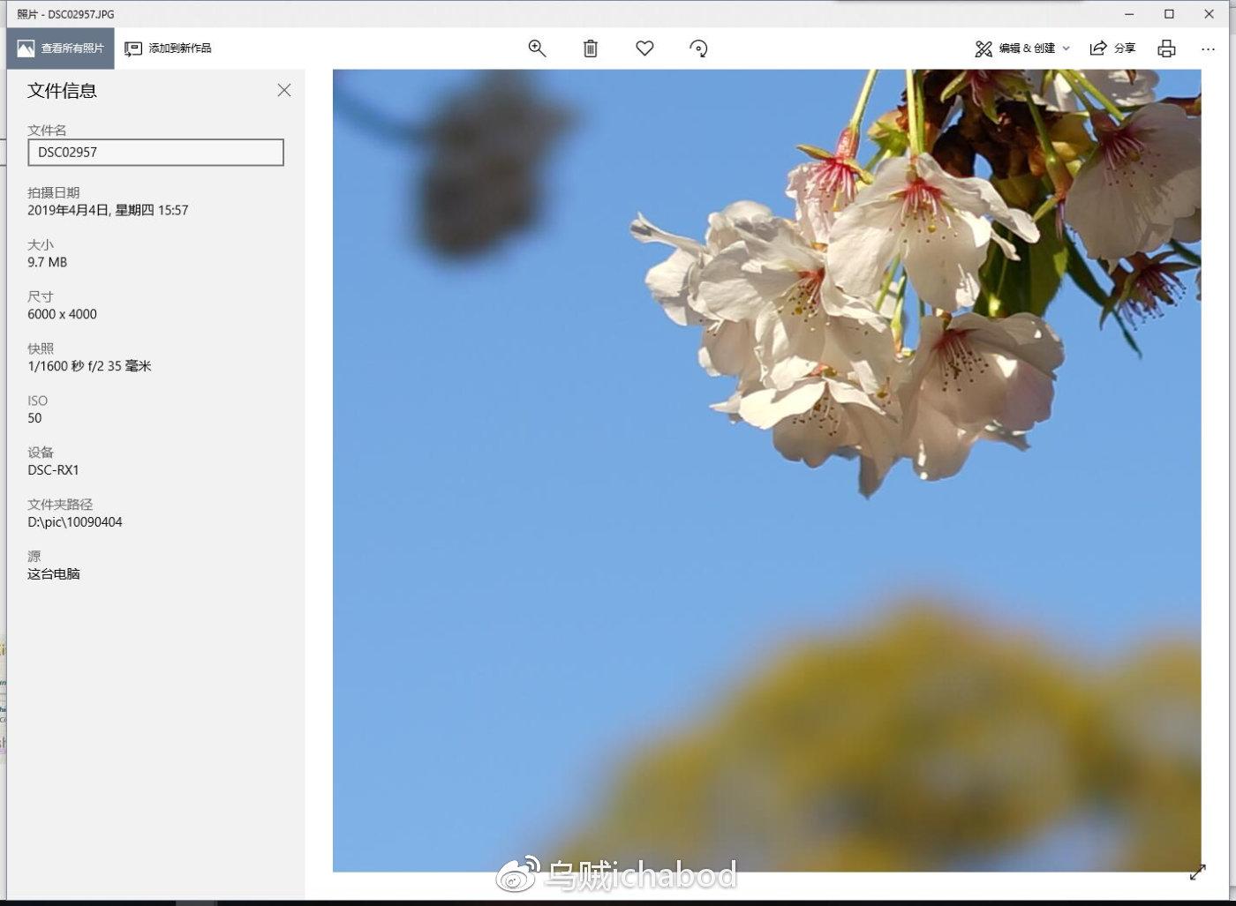
Task: Delete the photo with trash icon
Action: pos(591,49)
